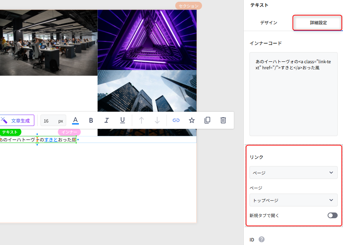Viewport: 343px width, 245px height.
Task: Move element down with arrow icon
Action: click(x=157, y=120)
